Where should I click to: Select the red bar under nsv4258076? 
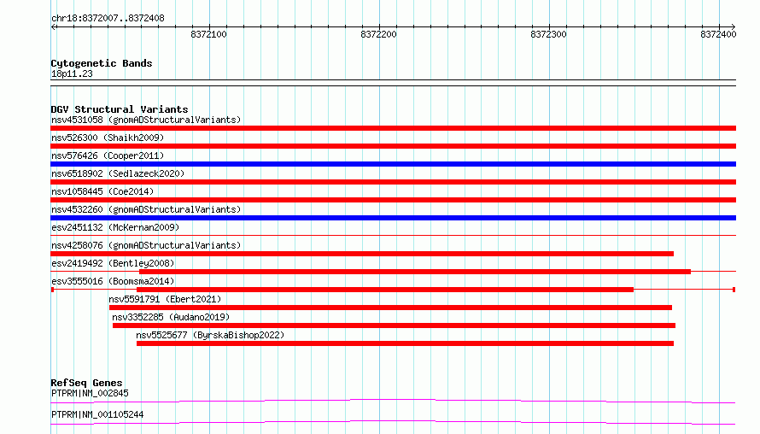coord(362,254)
